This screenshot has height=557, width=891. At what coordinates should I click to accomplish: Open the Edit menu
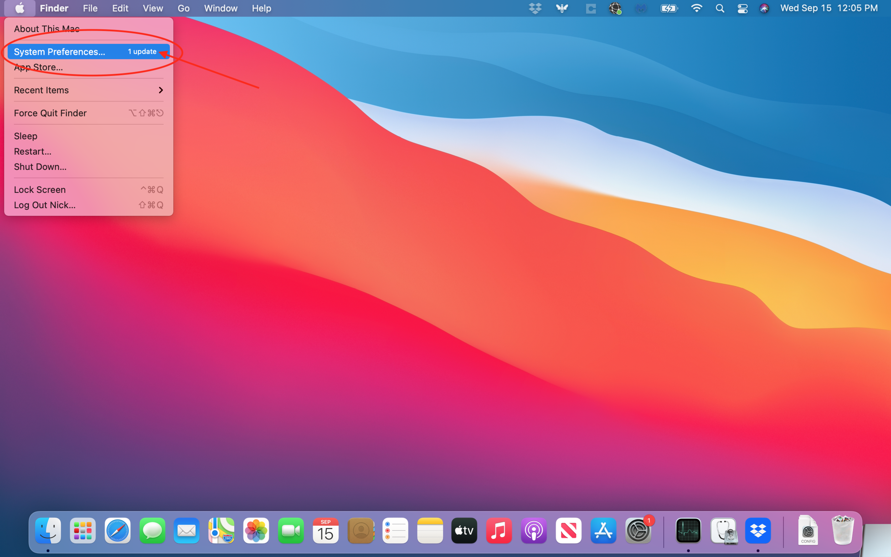click(x=120, y=8)
